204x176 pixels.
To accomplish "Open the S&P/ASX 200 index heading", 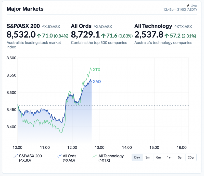I will [x=23, y=26].
